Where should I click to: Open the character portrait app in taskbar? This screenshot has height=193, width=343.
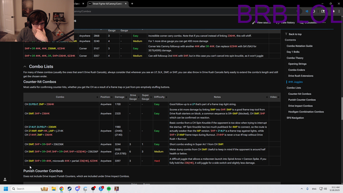(x=117, y=189)
